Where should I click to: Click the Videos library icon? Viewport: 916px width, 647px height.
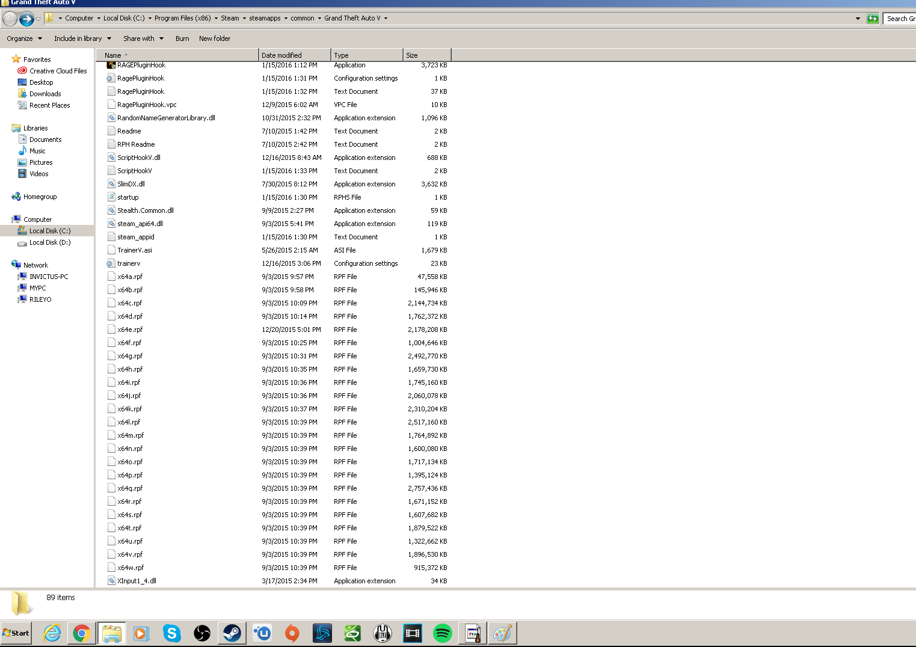click(x=22, y=174)
